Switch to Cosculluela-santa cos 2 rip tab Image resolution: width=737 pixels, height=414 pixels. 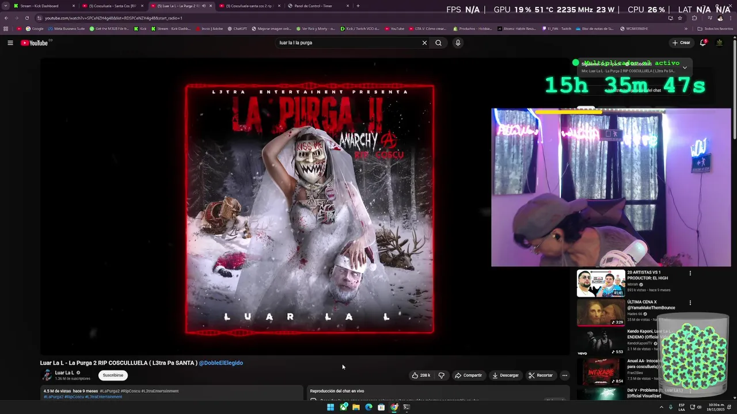tap(249, 6)
